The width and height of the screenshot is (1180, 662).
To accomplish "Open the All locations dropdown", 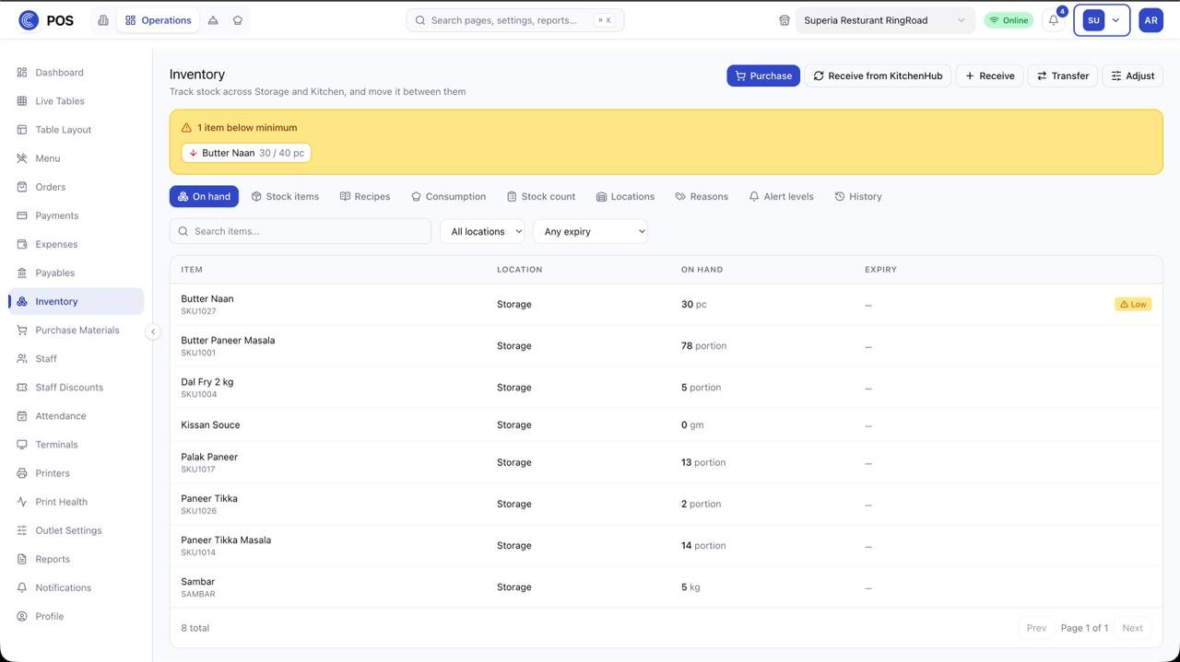I will [482, 231].
